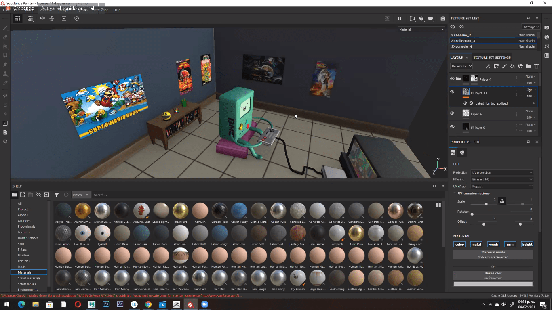This screenshot has width=552, height=310.
Task: Open the UV Wrap dropdown
Action: click(x=502, y=186)
